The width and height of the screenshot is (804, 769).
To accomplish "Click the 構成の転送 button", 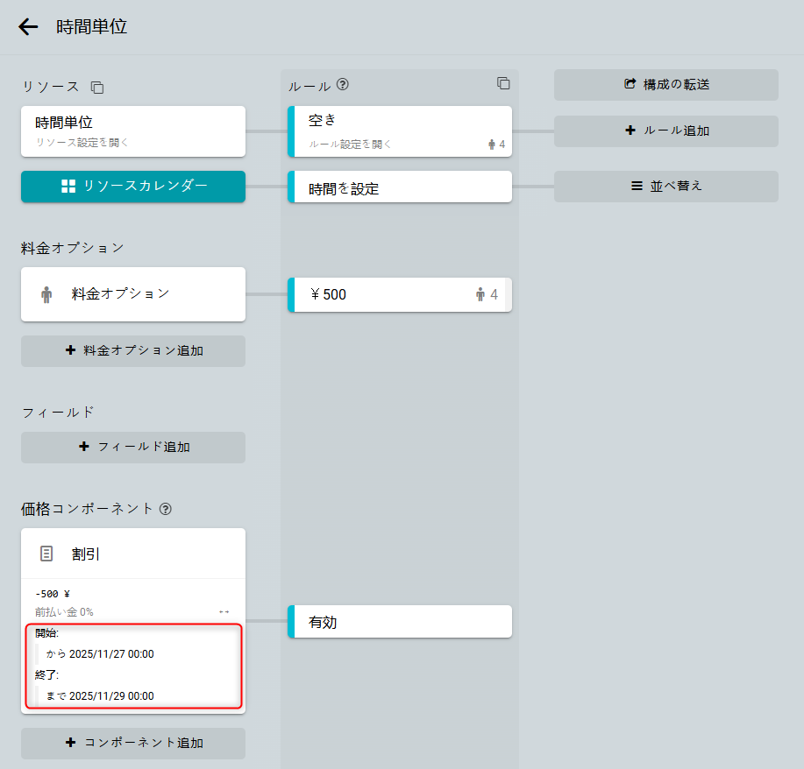I will pyautogui.click(x=665, y=85).
